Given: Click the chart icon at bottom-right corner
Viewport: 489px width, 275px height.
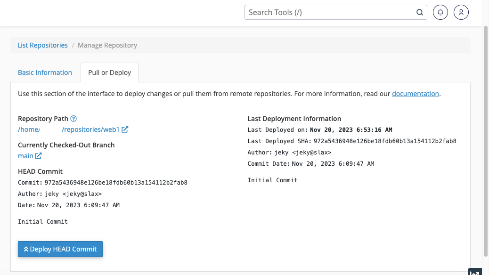Looking at the screenshot, I should (x=474, y=272).
